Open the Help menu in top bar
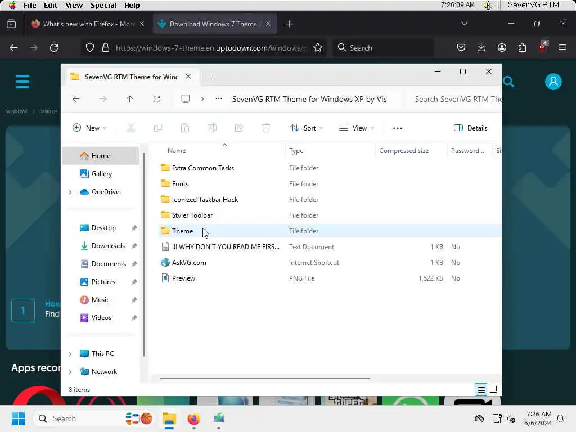576x432 pixels. tap(132, 5)
